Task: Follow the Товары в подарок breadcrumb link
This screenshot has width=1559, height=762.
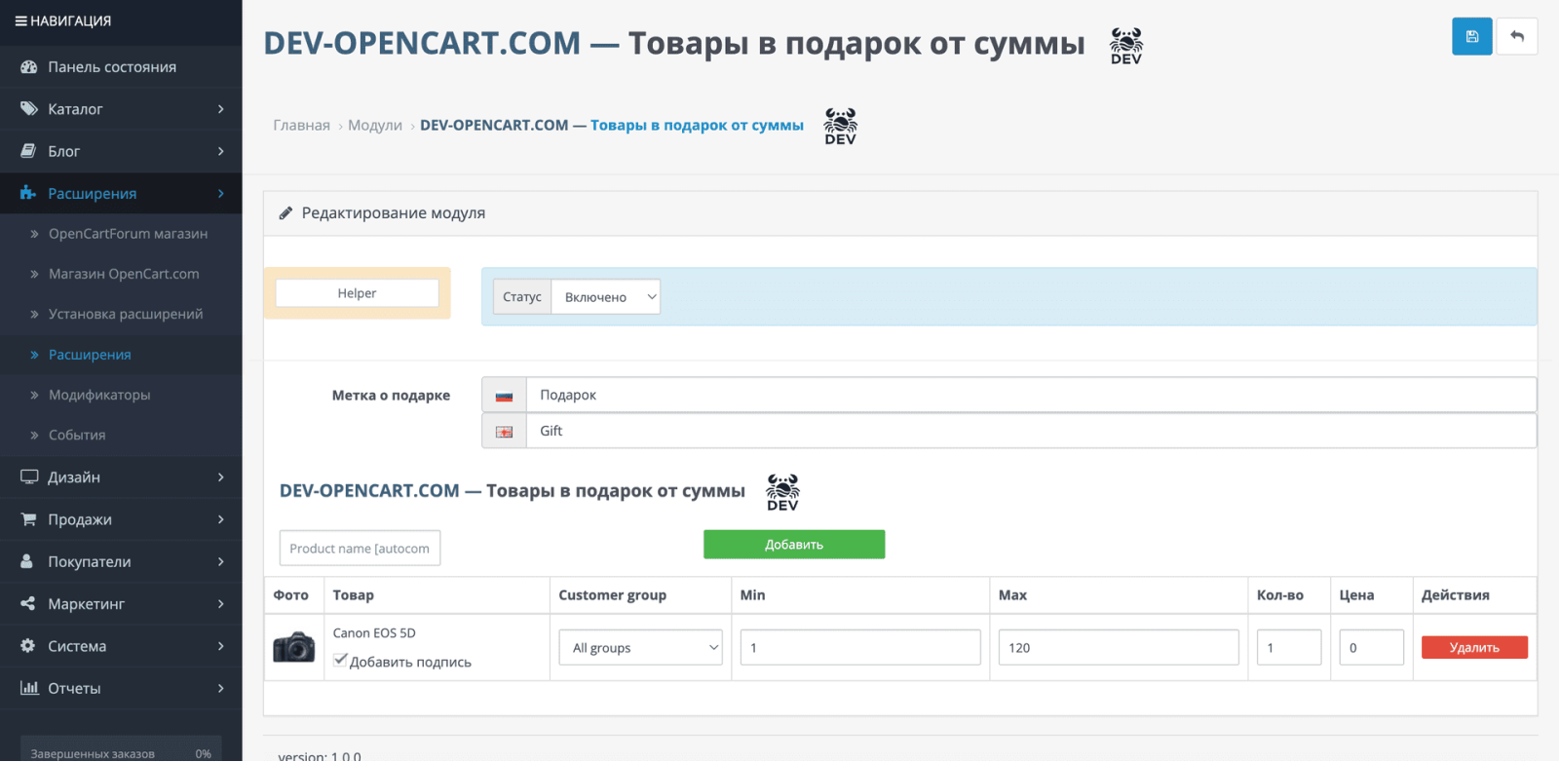Action: [612, 126]
